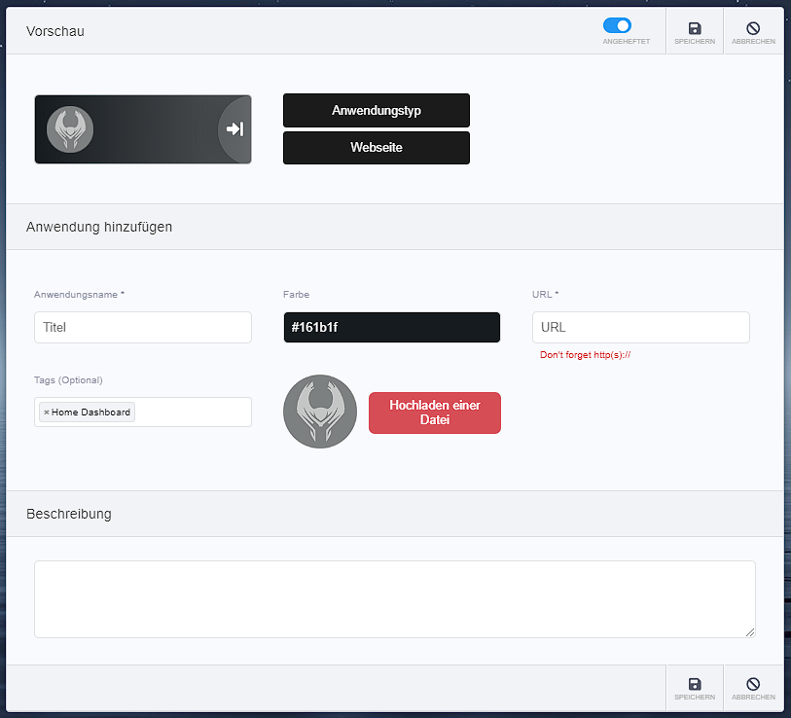Toggle the Angeheftet pinned switch
The width and height of the screenshot is (791, 718).
tap(617, 26)
